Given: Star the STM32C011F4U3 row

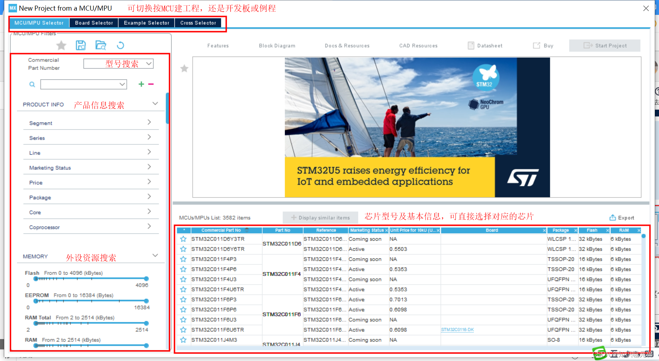Looking at the screenshot, I should [x=183, y=279].
